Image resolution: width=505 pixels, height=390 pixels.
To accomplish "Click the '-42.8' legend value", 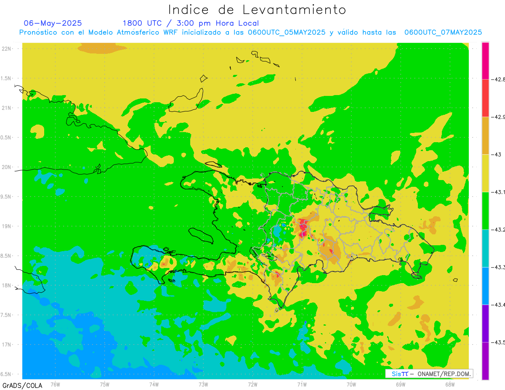I will coord(498,79).
